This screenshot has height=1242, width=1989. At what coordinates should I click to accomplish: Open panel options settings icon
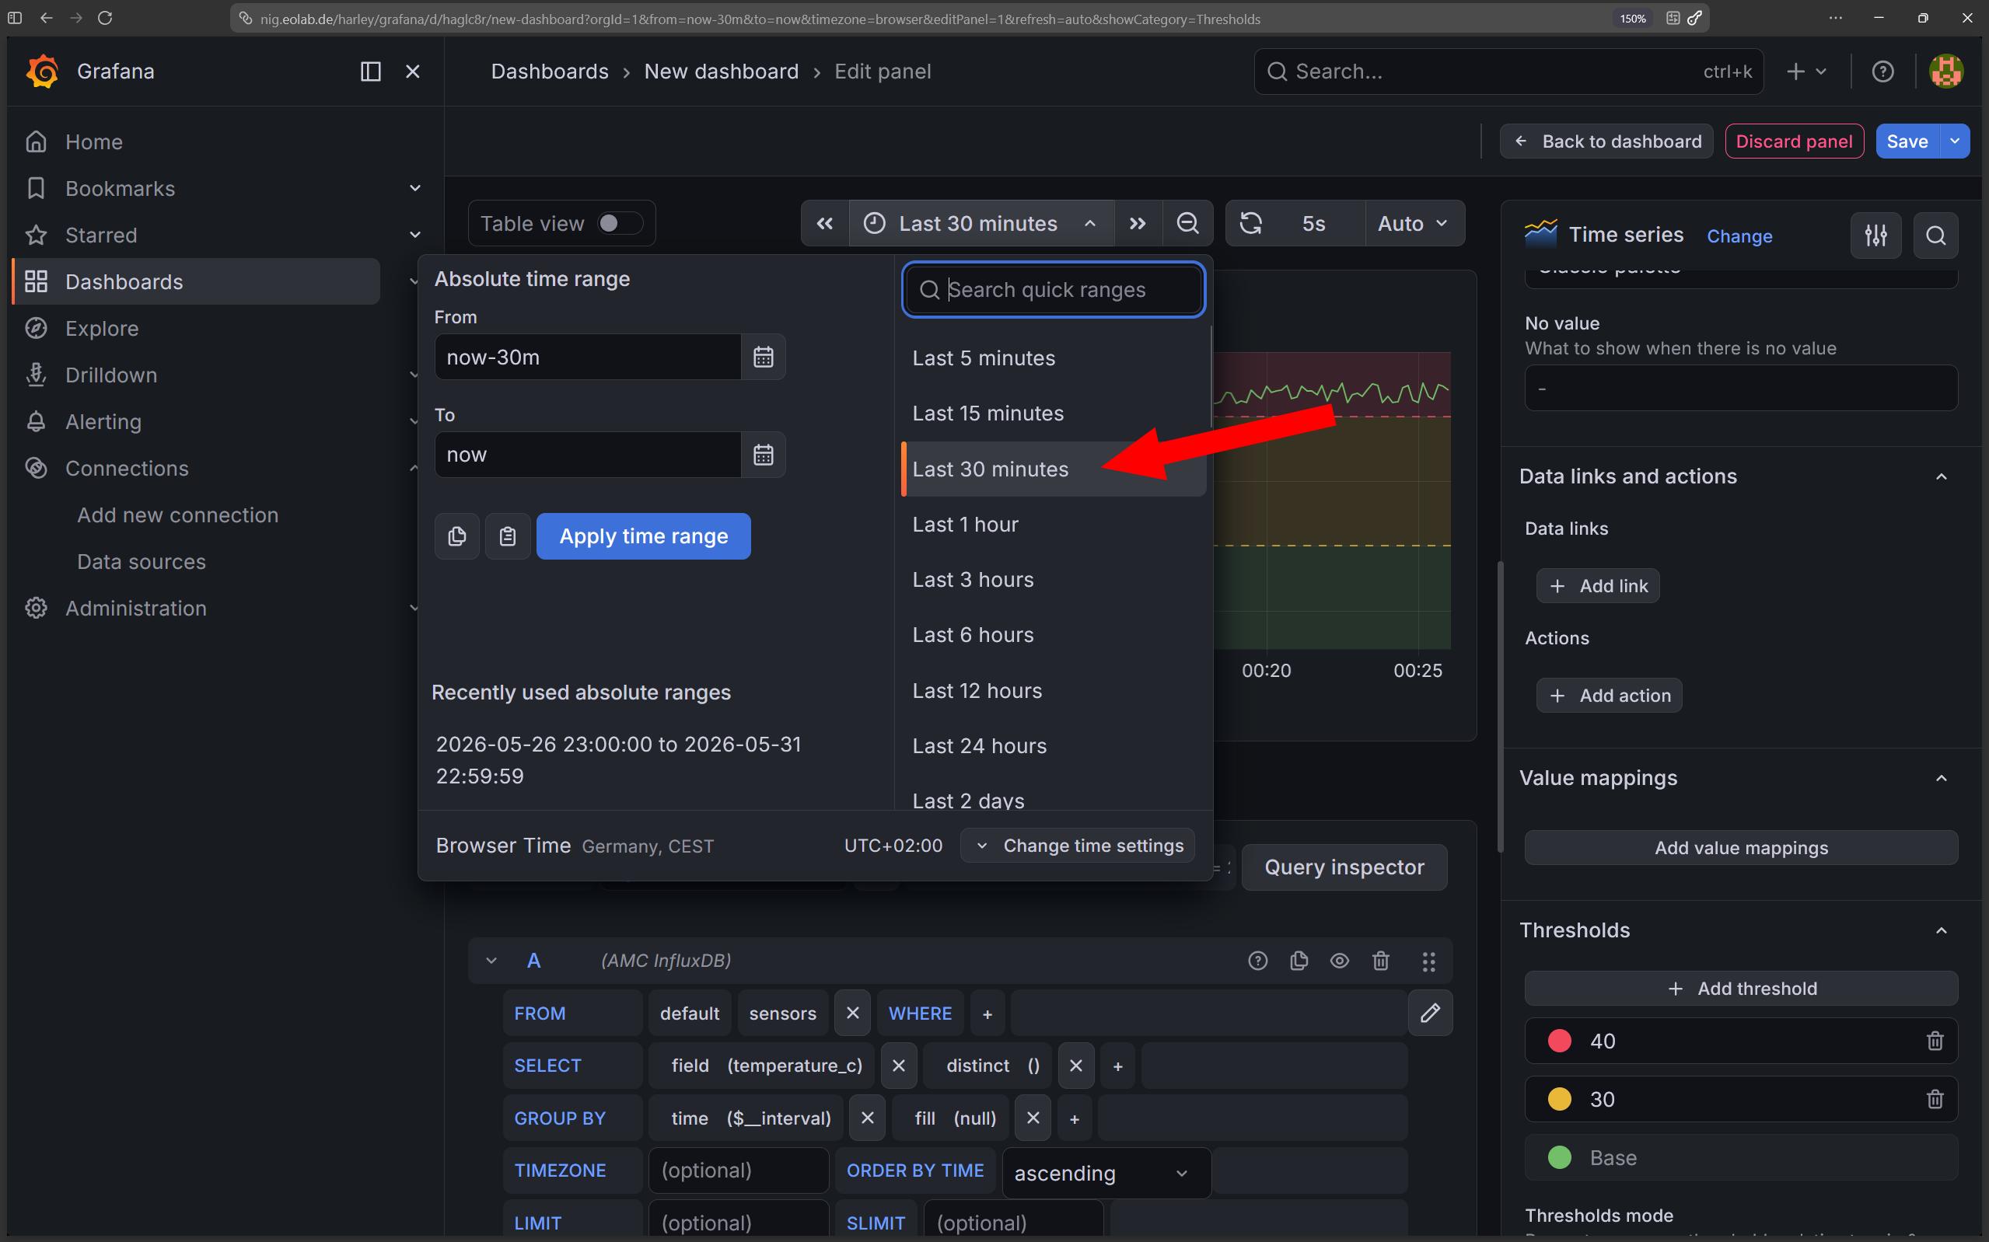coord(1875,235)
